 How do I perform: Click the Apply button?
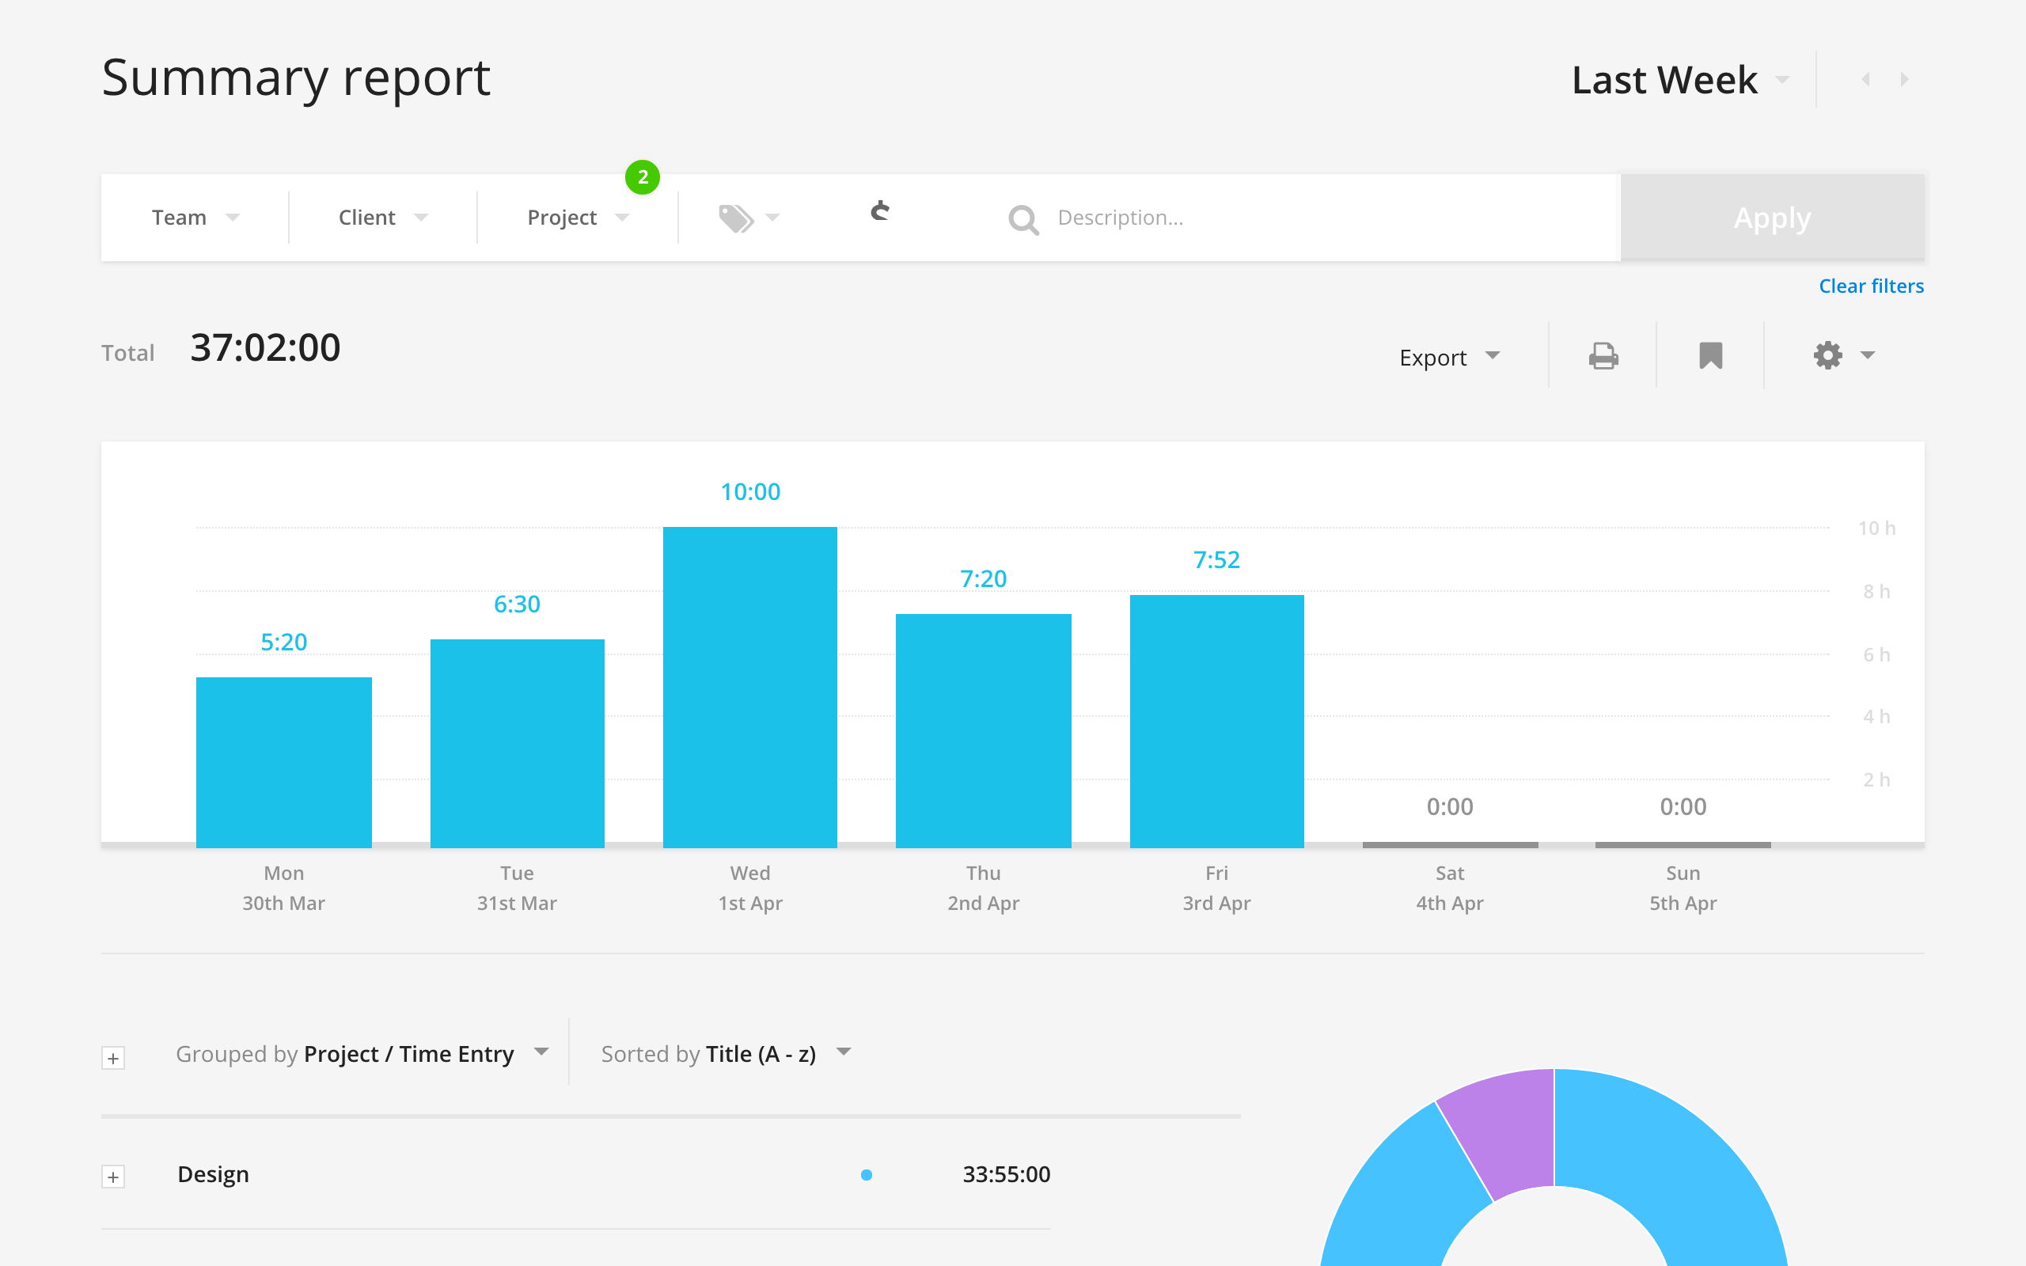pos(1770,218)
